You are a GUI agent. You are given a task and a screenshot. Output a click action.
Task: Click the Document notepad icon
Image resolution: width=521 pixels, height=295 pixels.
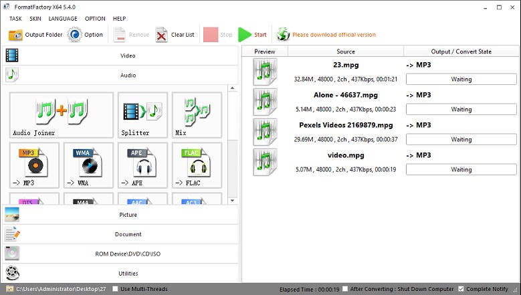[x=12, y=234]
